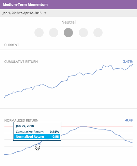Click the CURRENT section label
Viewport: 137px width, 166px height.
click(12, 45)
